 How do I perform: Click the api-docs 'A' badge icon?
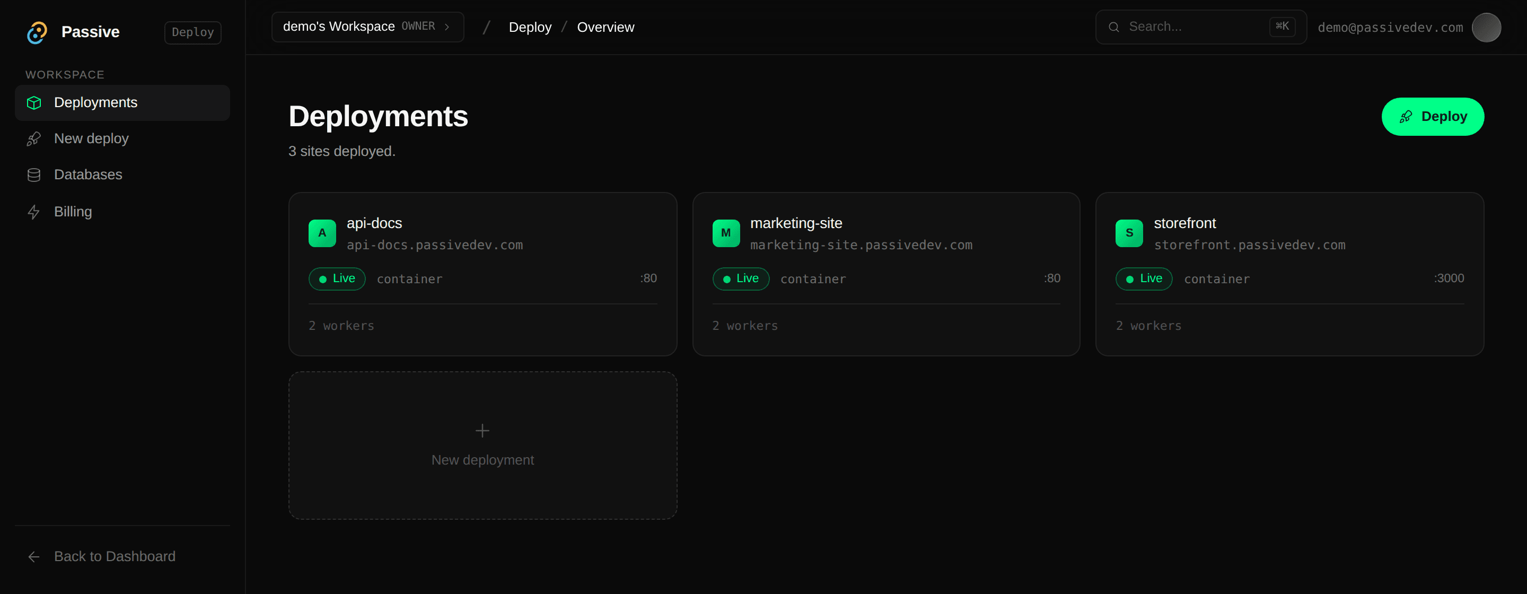coord(322,233)
